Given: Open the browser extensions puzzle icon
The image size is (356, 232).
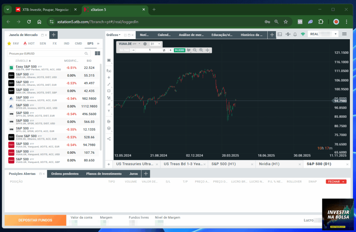Looking at the screenshot, I should (x=321, y=22).
